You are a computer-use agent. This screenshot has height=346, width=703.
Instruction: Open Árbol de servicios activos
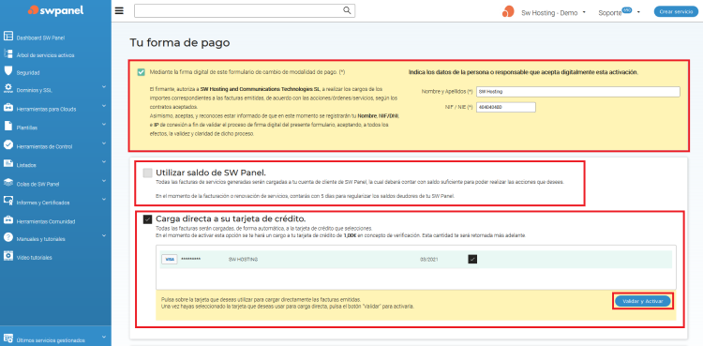coord(45,55)
